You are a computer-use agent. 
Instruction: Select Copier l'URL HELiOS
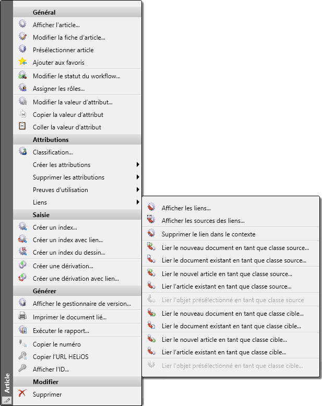pos(77,356)
